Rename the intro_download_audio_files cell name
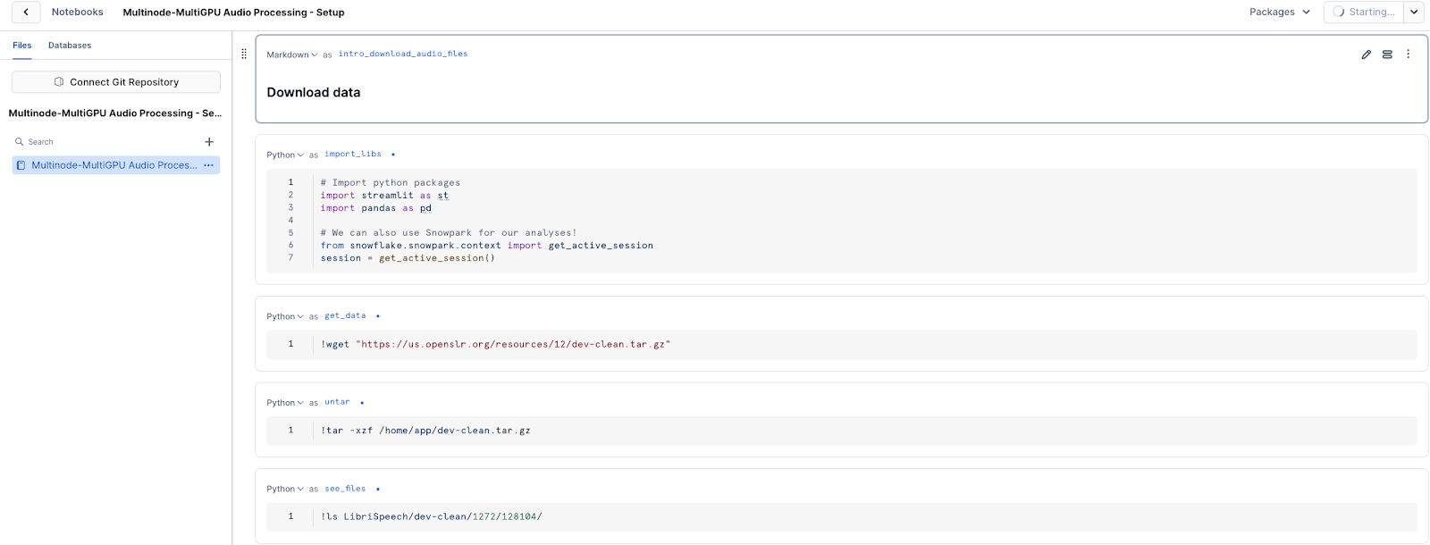 (x=403, y=54)
